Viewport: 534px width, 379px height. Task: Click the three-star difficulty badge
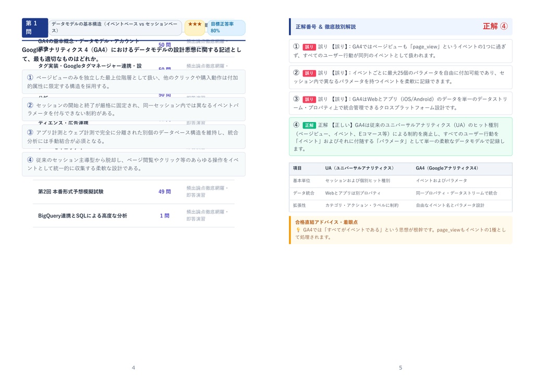(x=195, y=28)
